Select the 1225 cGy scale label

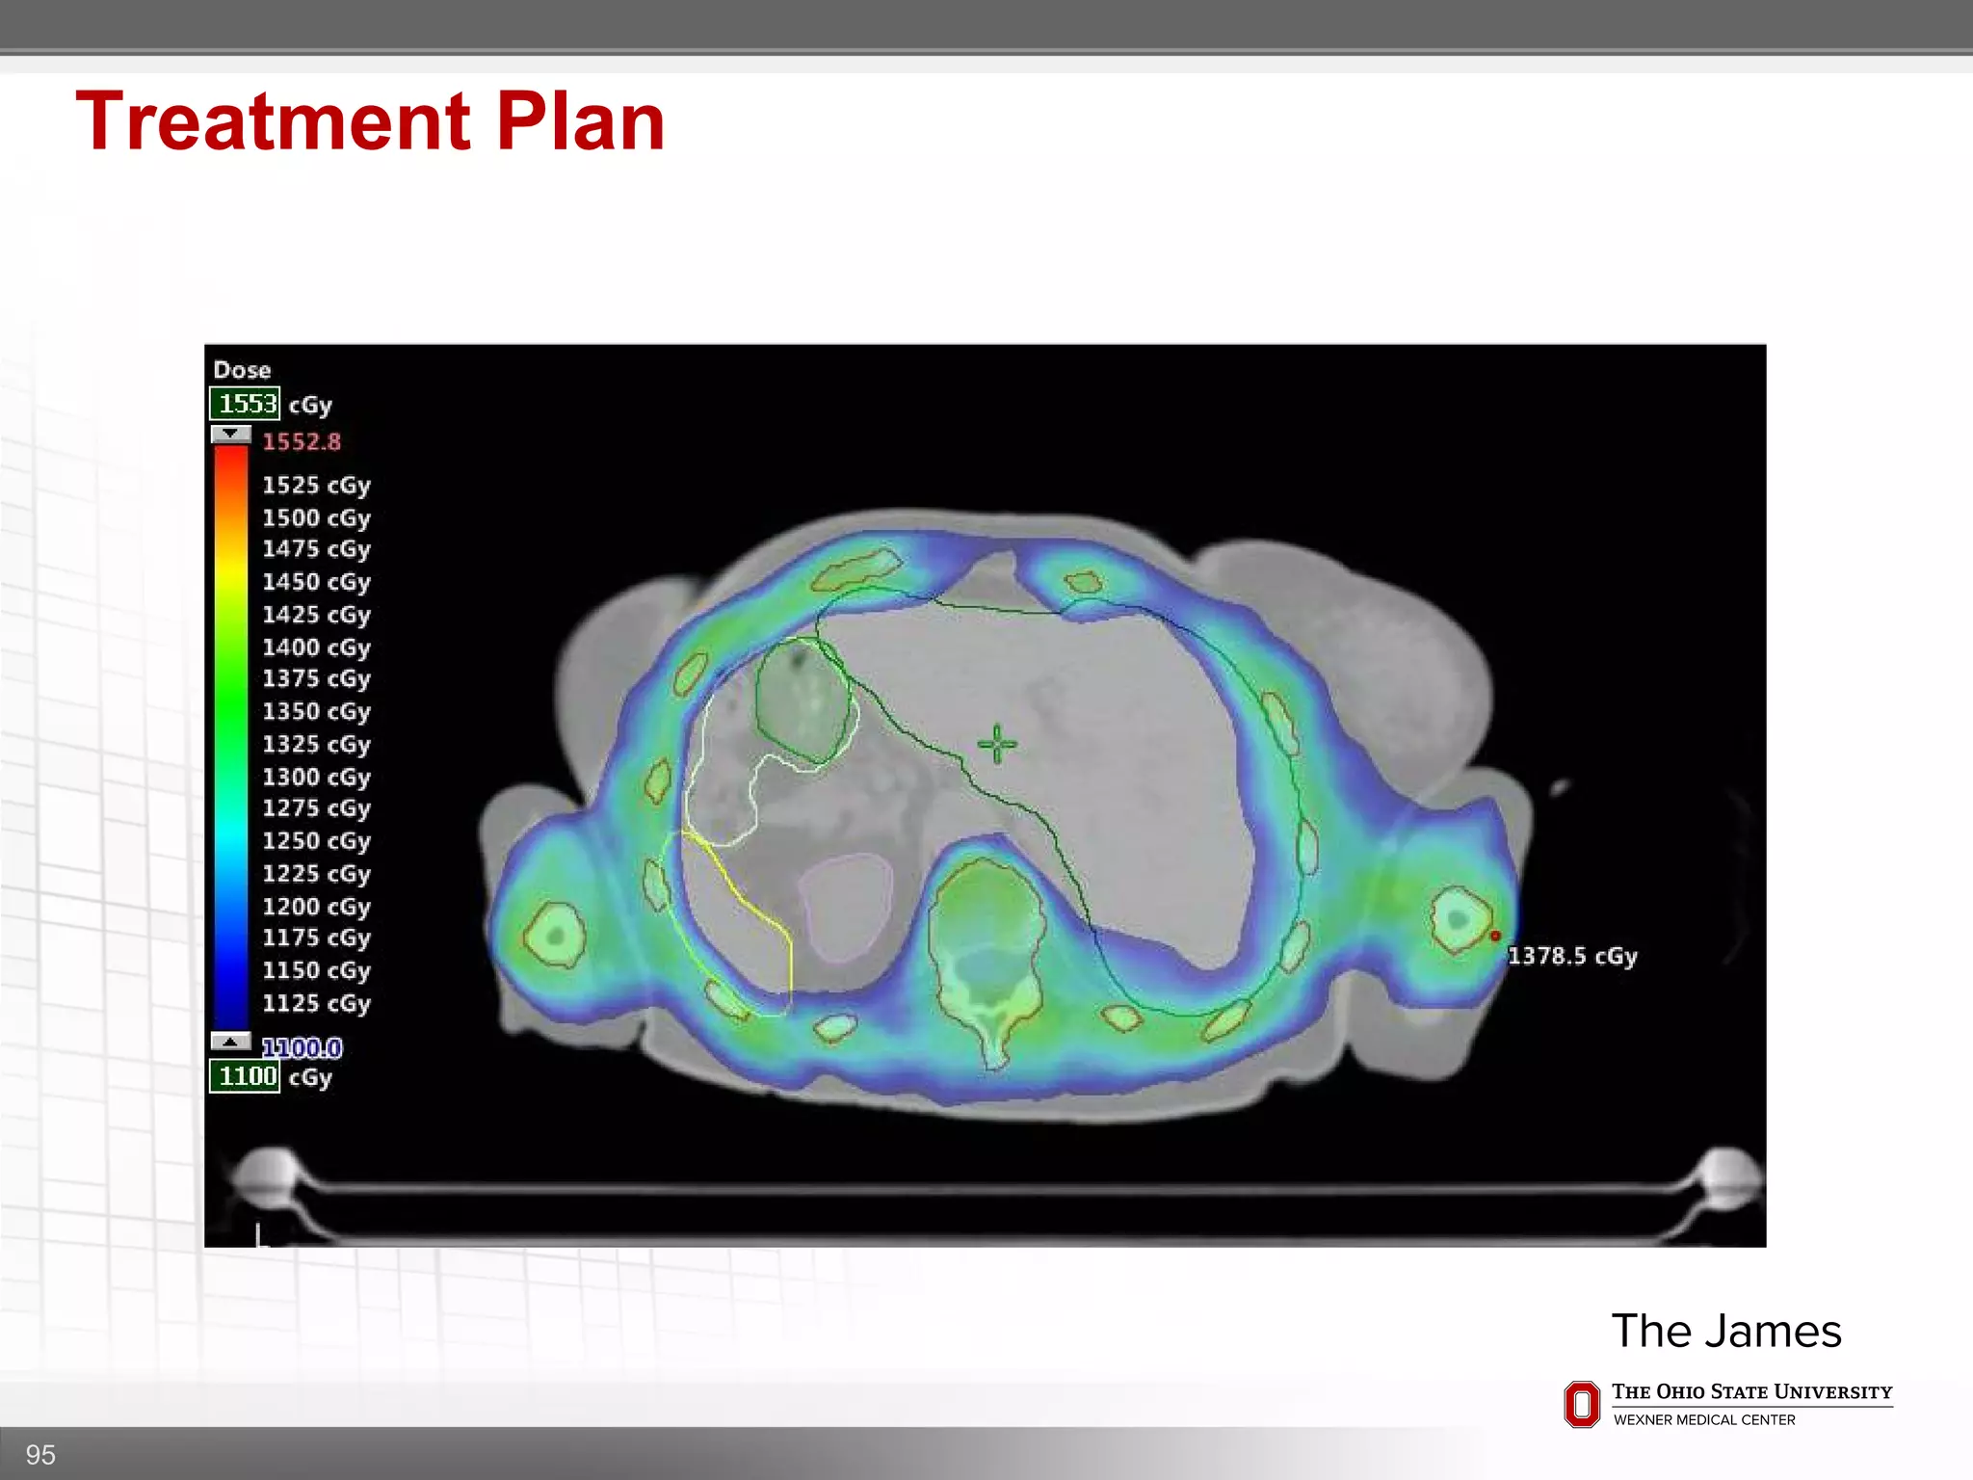tap(316, 874)
